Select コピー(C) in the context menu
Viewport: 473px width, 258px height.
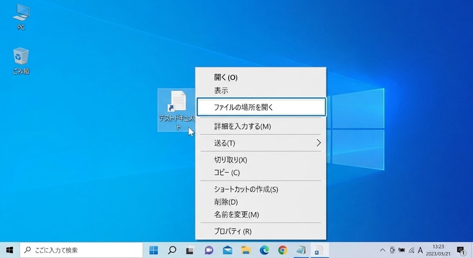[261, 173]
